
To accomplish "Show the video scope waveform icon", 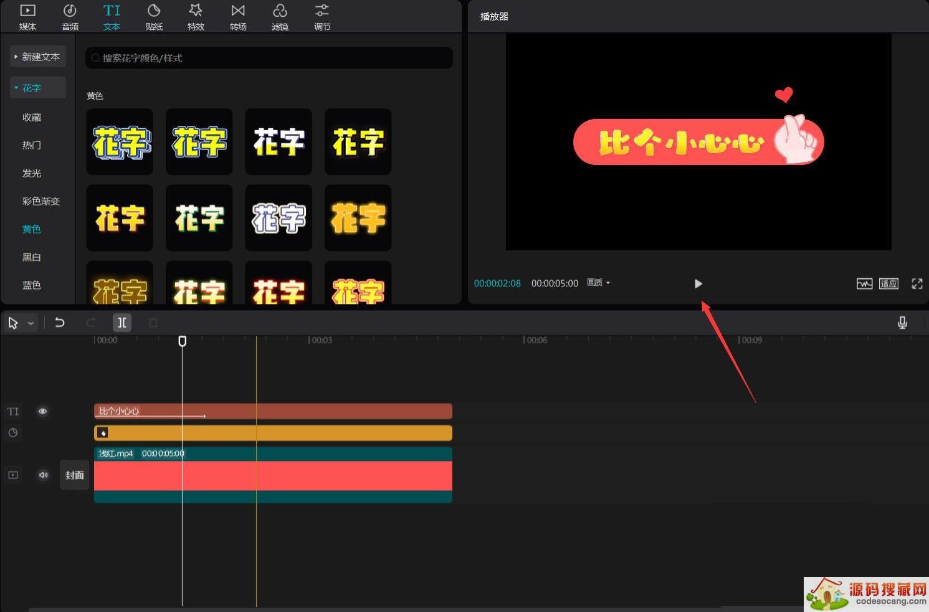I will (864, 284).
